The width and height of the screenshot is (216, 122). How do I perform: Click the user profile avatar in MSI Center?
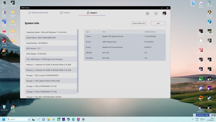tap(164, 13)
